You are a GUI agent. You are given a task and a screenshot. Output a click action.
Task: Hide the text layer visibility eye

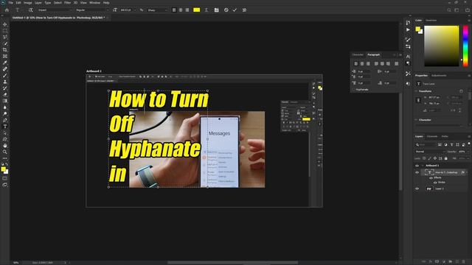pos(417,172)
